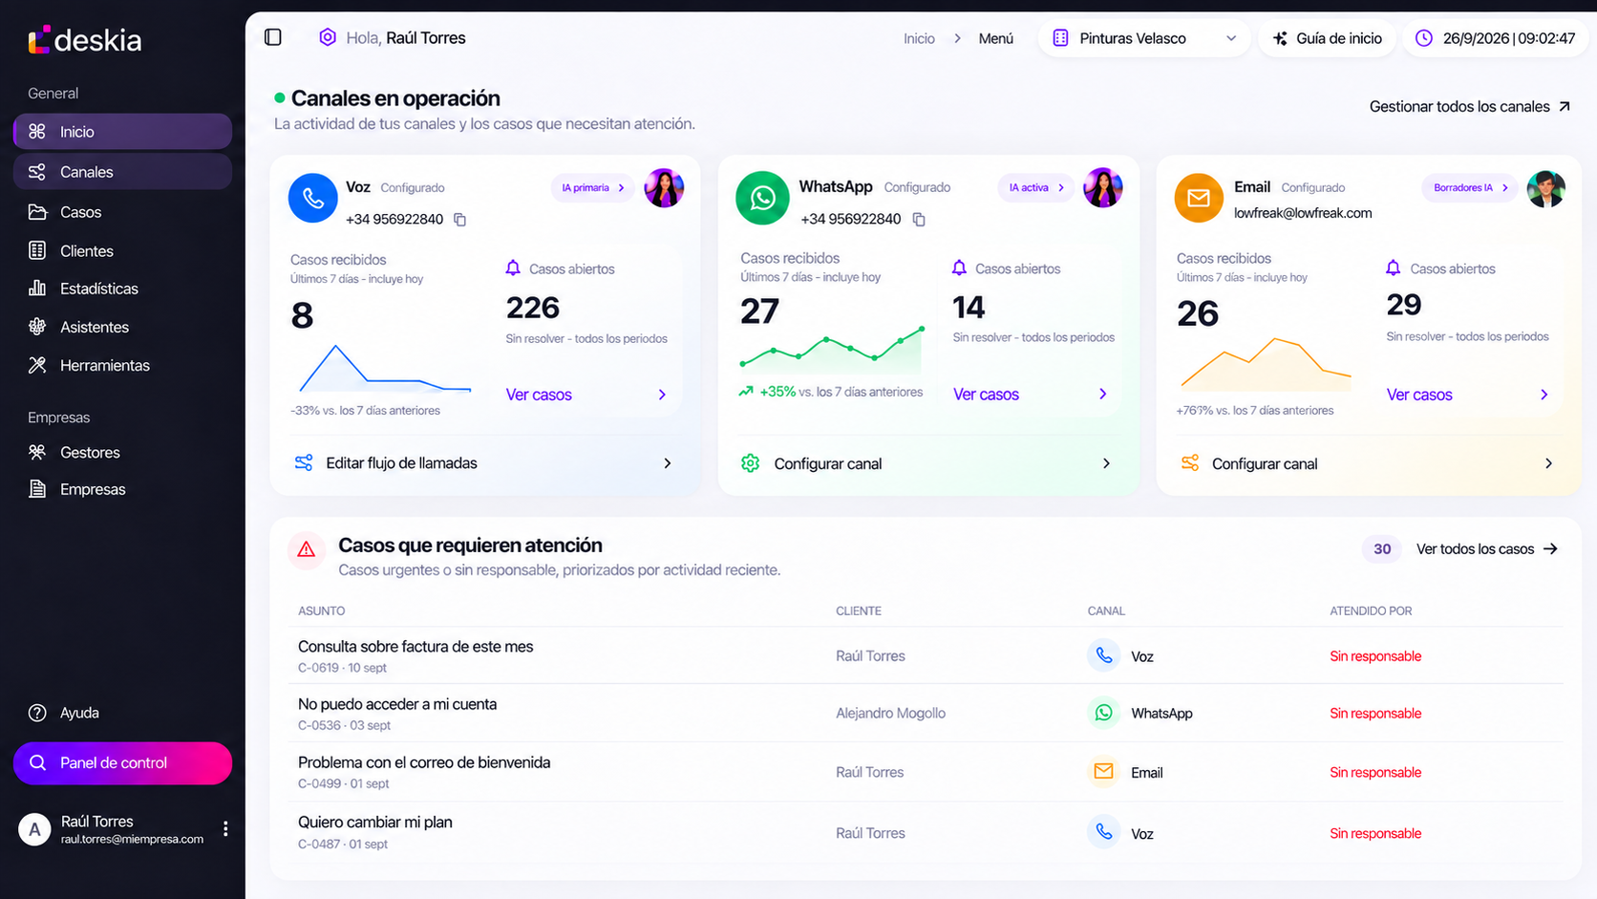Viewport: 1597px width, 899px height.
Task: Click the orange Email channel icon
Action: click(1199, 198)
